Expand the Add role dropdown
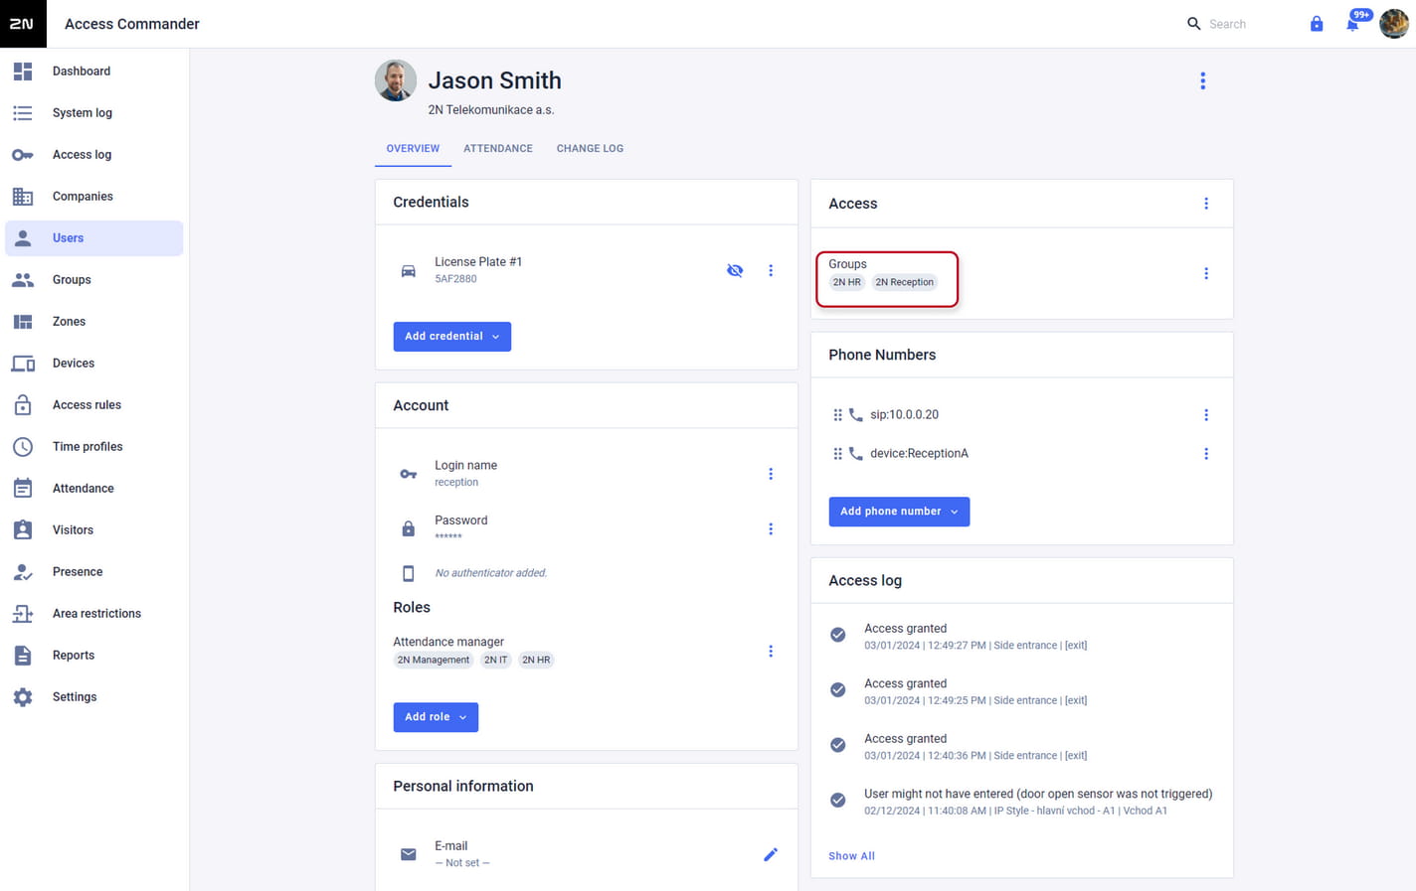The width and height of the screenshot is (1416, 891). point(436,717)
